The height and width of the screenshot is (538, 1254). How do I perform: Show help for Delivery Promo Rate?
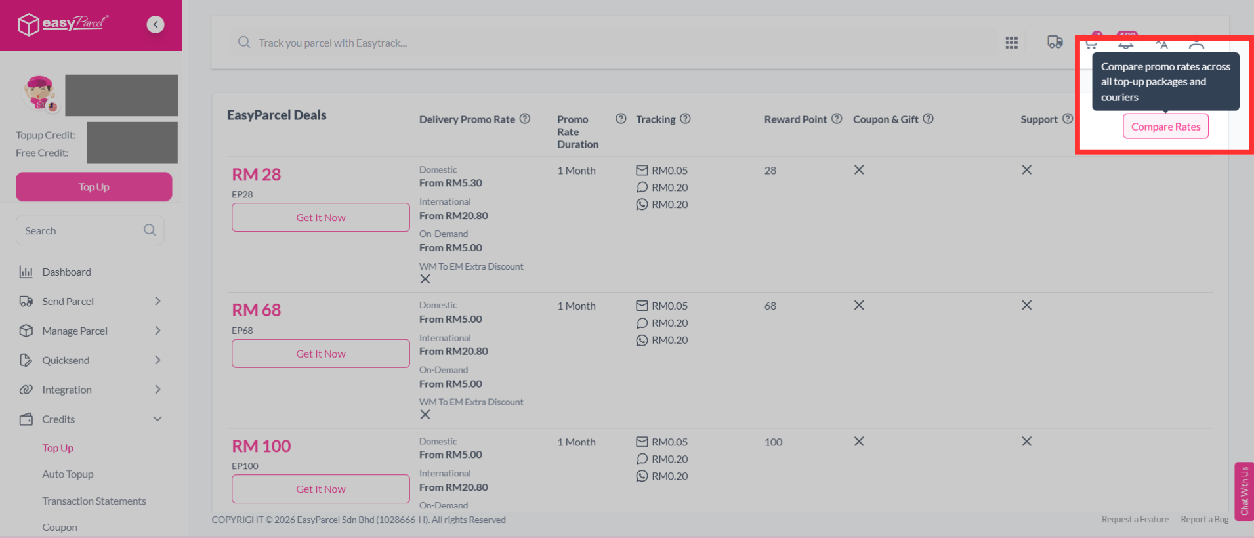click(525, 119)
